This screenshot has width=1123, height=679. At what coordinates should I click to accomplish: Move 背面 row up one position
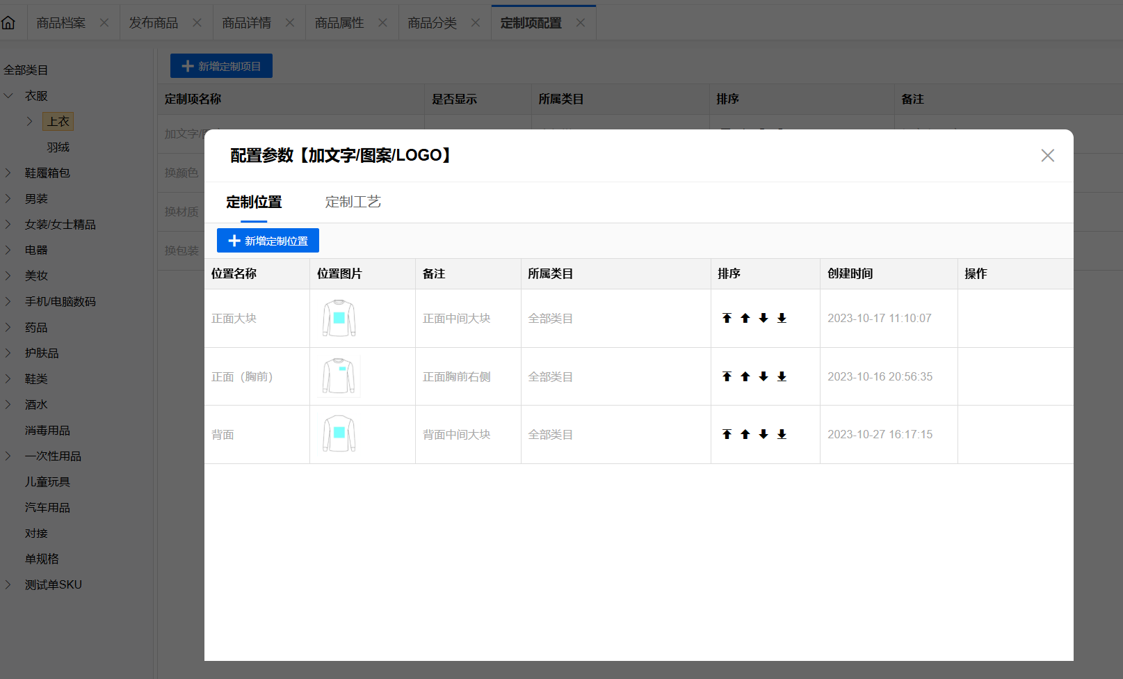click(x=745, y=434)
